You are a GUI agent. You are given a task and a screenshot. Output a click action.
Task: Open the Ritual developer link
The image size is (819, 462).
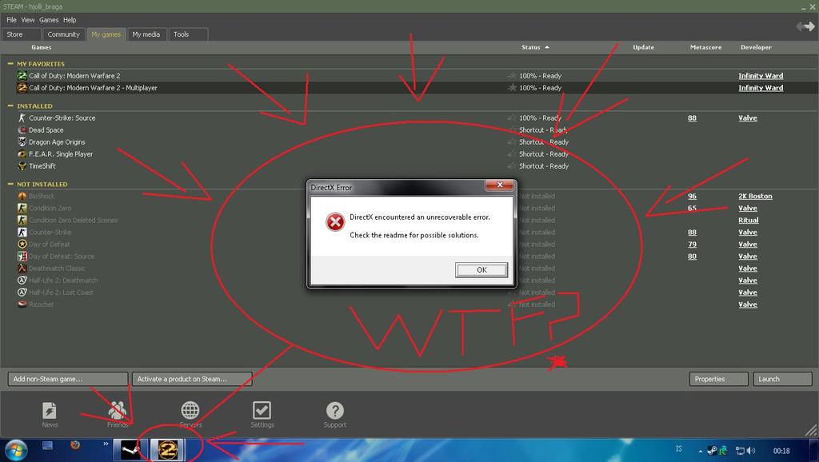click(x=749, y=221)
